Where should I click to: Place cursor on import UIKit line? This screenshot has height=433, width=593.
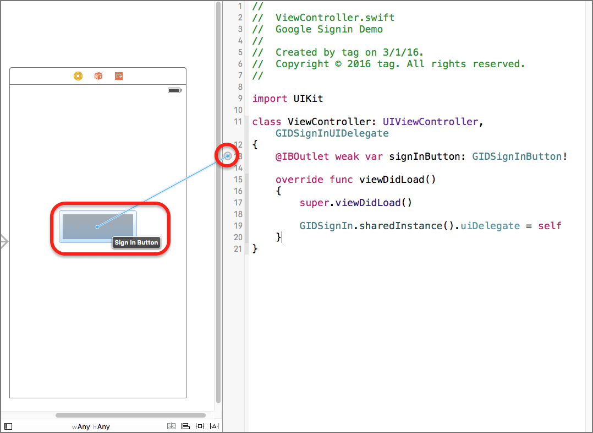point(288,99)
